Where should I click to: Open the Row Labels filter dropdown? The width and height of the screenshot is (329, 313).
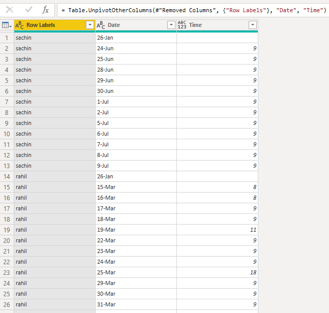tap(90, 25)
